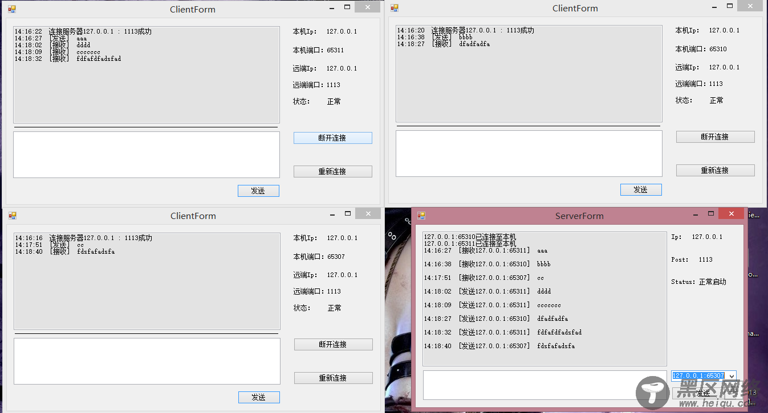Click 断开连接 in the client on port 65311
The width and height of the screenshot is (768, 413).
coord(332,138)
